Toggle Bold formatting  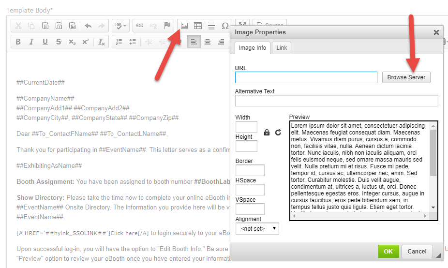(18, 42)
